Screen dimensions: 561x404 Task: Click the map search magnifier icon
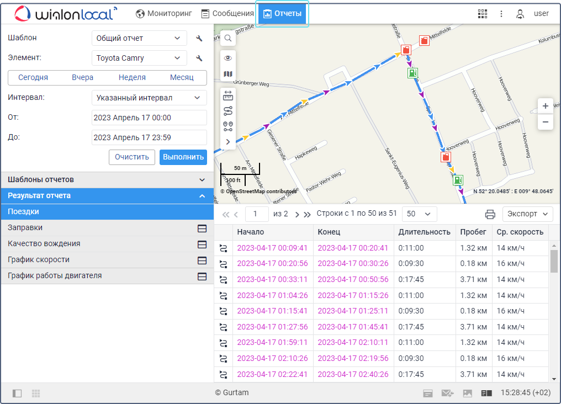coord(228,39)
